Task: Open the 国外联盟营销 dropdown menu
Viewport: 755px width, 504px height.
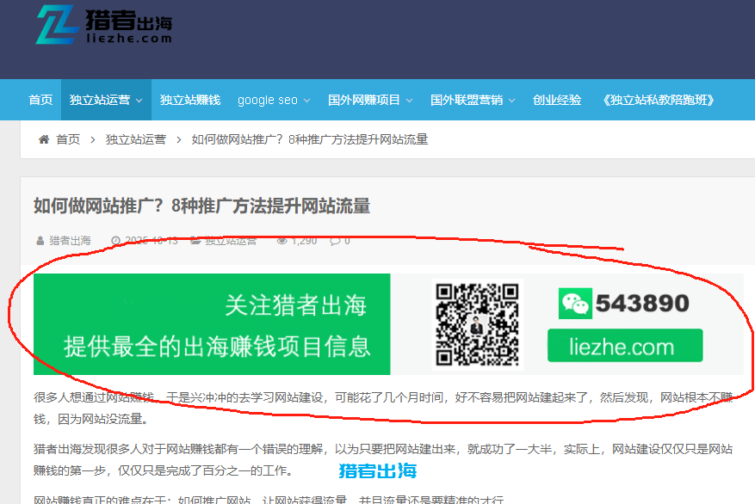Action: click(x=511, y=101)
